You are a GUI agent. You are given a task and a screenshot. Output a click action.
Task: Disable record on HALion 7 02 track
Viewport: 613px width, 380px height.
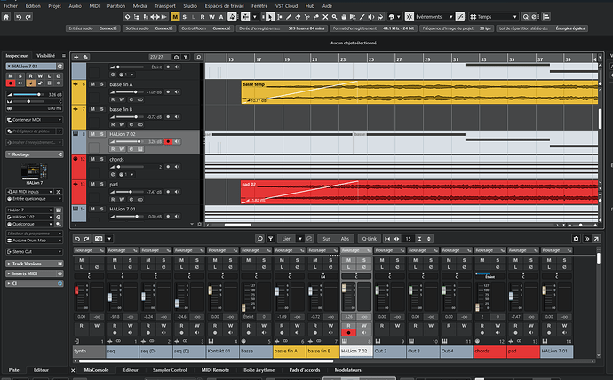pos(168,141)
